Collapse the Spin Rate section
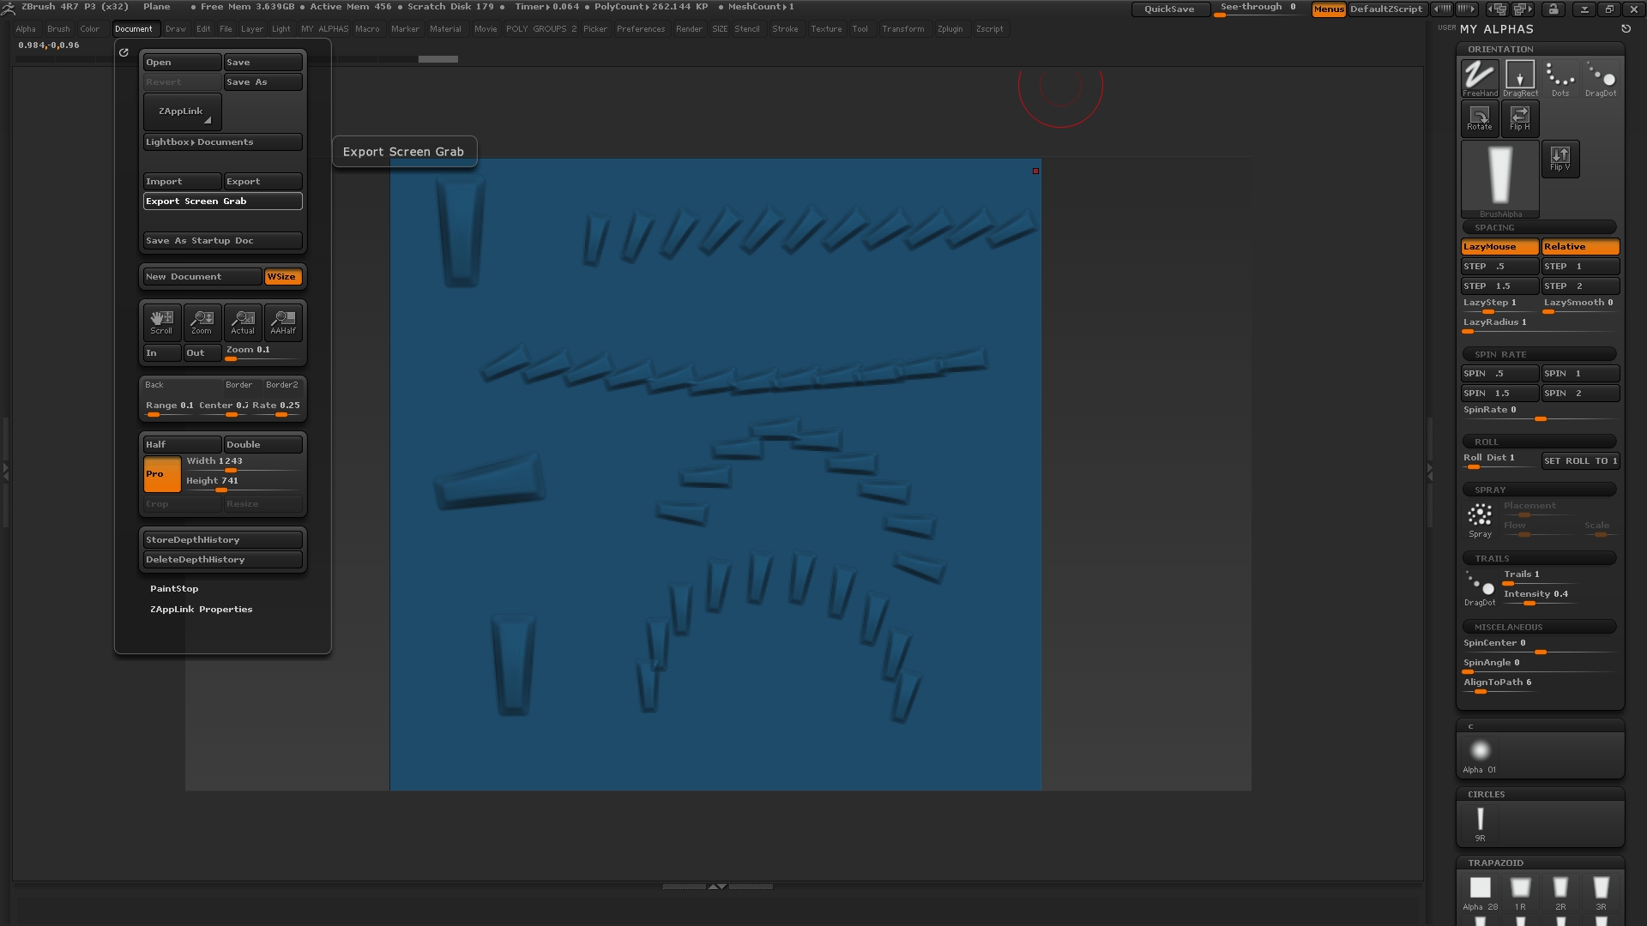Screen dimensions: 1647x926 tap(1538, 353)
